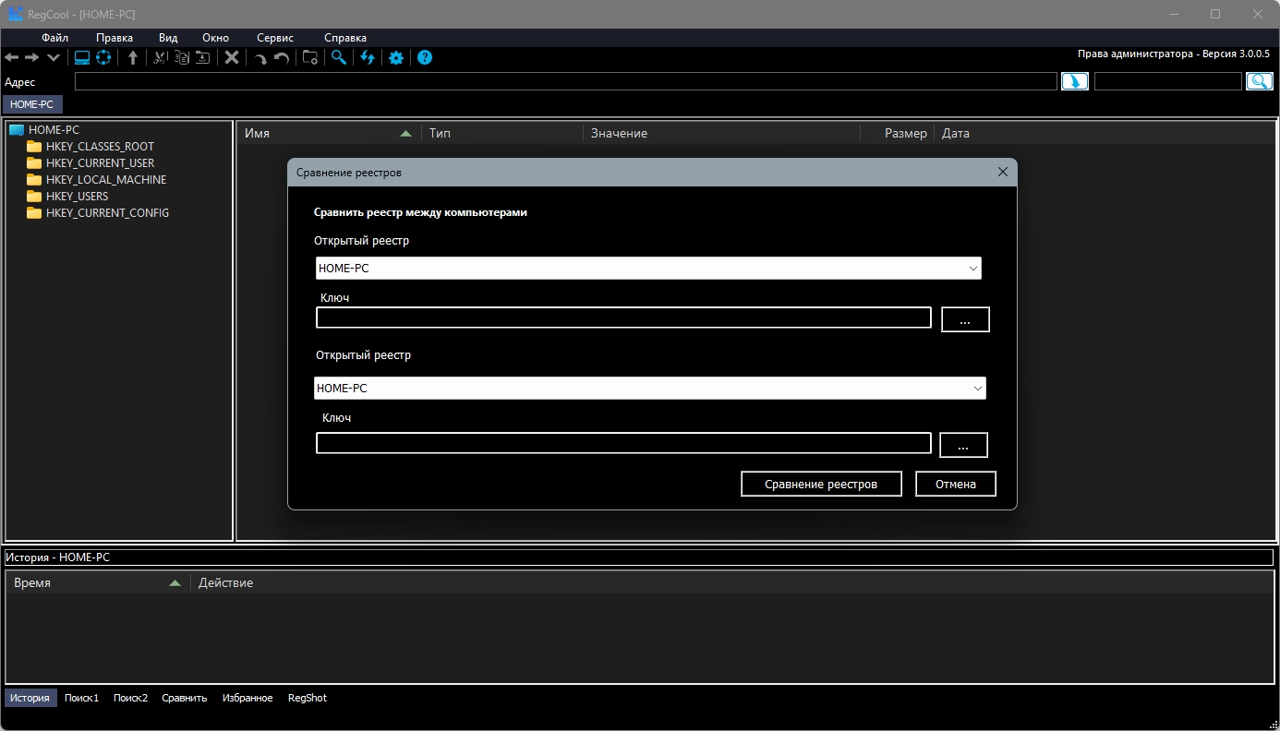Click the blue help question mark icon

coord(425,57)
